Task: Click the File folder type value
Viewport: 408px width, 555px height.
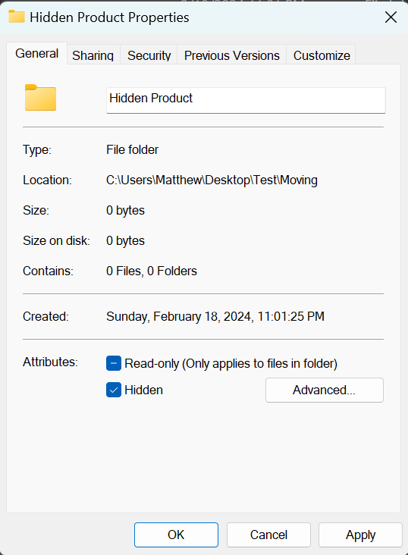Action: (x=133, y=150)
